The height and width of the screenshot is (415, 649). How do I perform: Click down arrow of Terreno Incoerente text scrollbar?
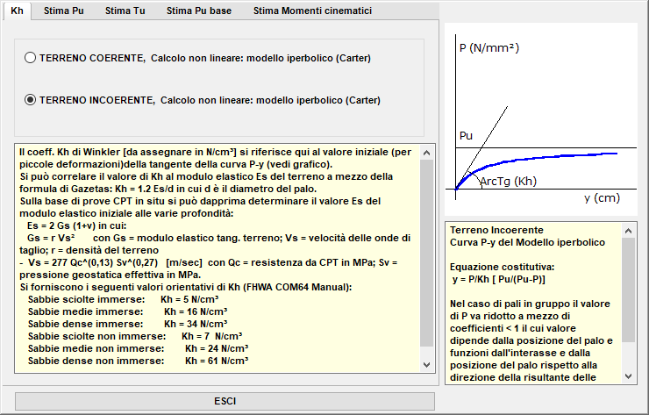coord(628,376)
